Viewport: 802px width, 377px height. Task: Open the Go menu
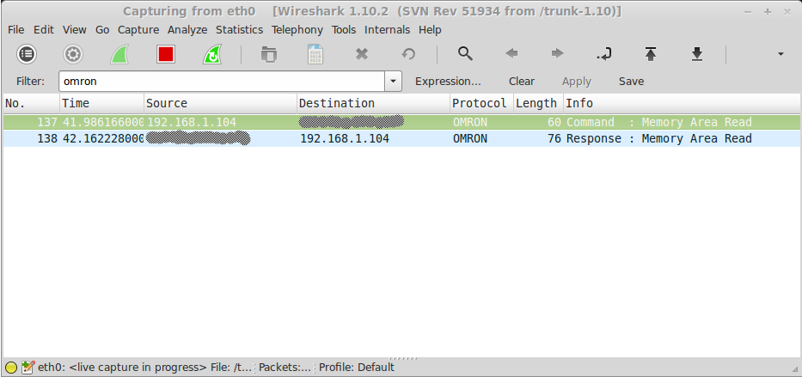[102, 30]
